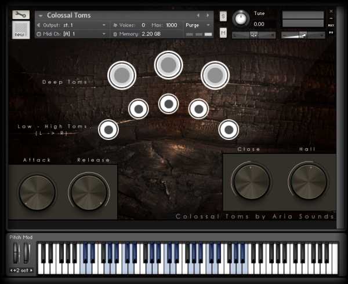Go to next instrument with right arrow
Viewport: 348px width, 284px height.
click(208, 15)
